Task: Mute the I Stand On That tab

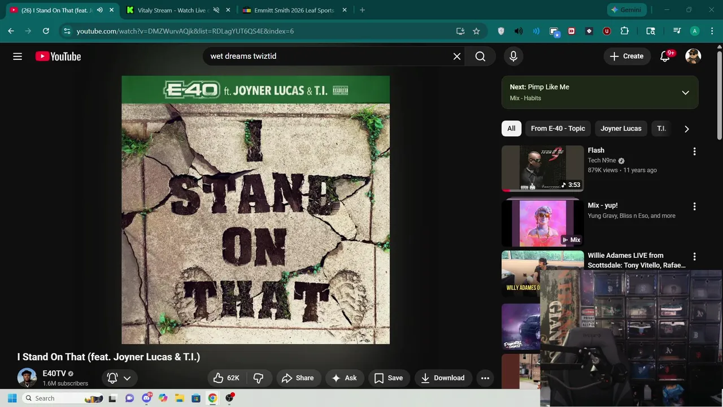Action: pyautogui.click(x=99, y=10)
